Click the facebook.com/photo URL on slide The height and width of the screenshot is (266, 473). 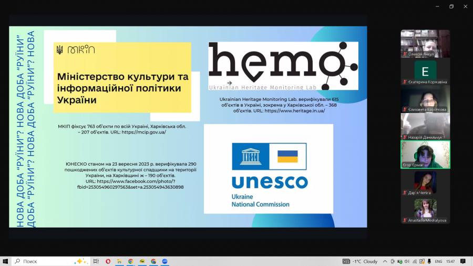click(130, 185)
